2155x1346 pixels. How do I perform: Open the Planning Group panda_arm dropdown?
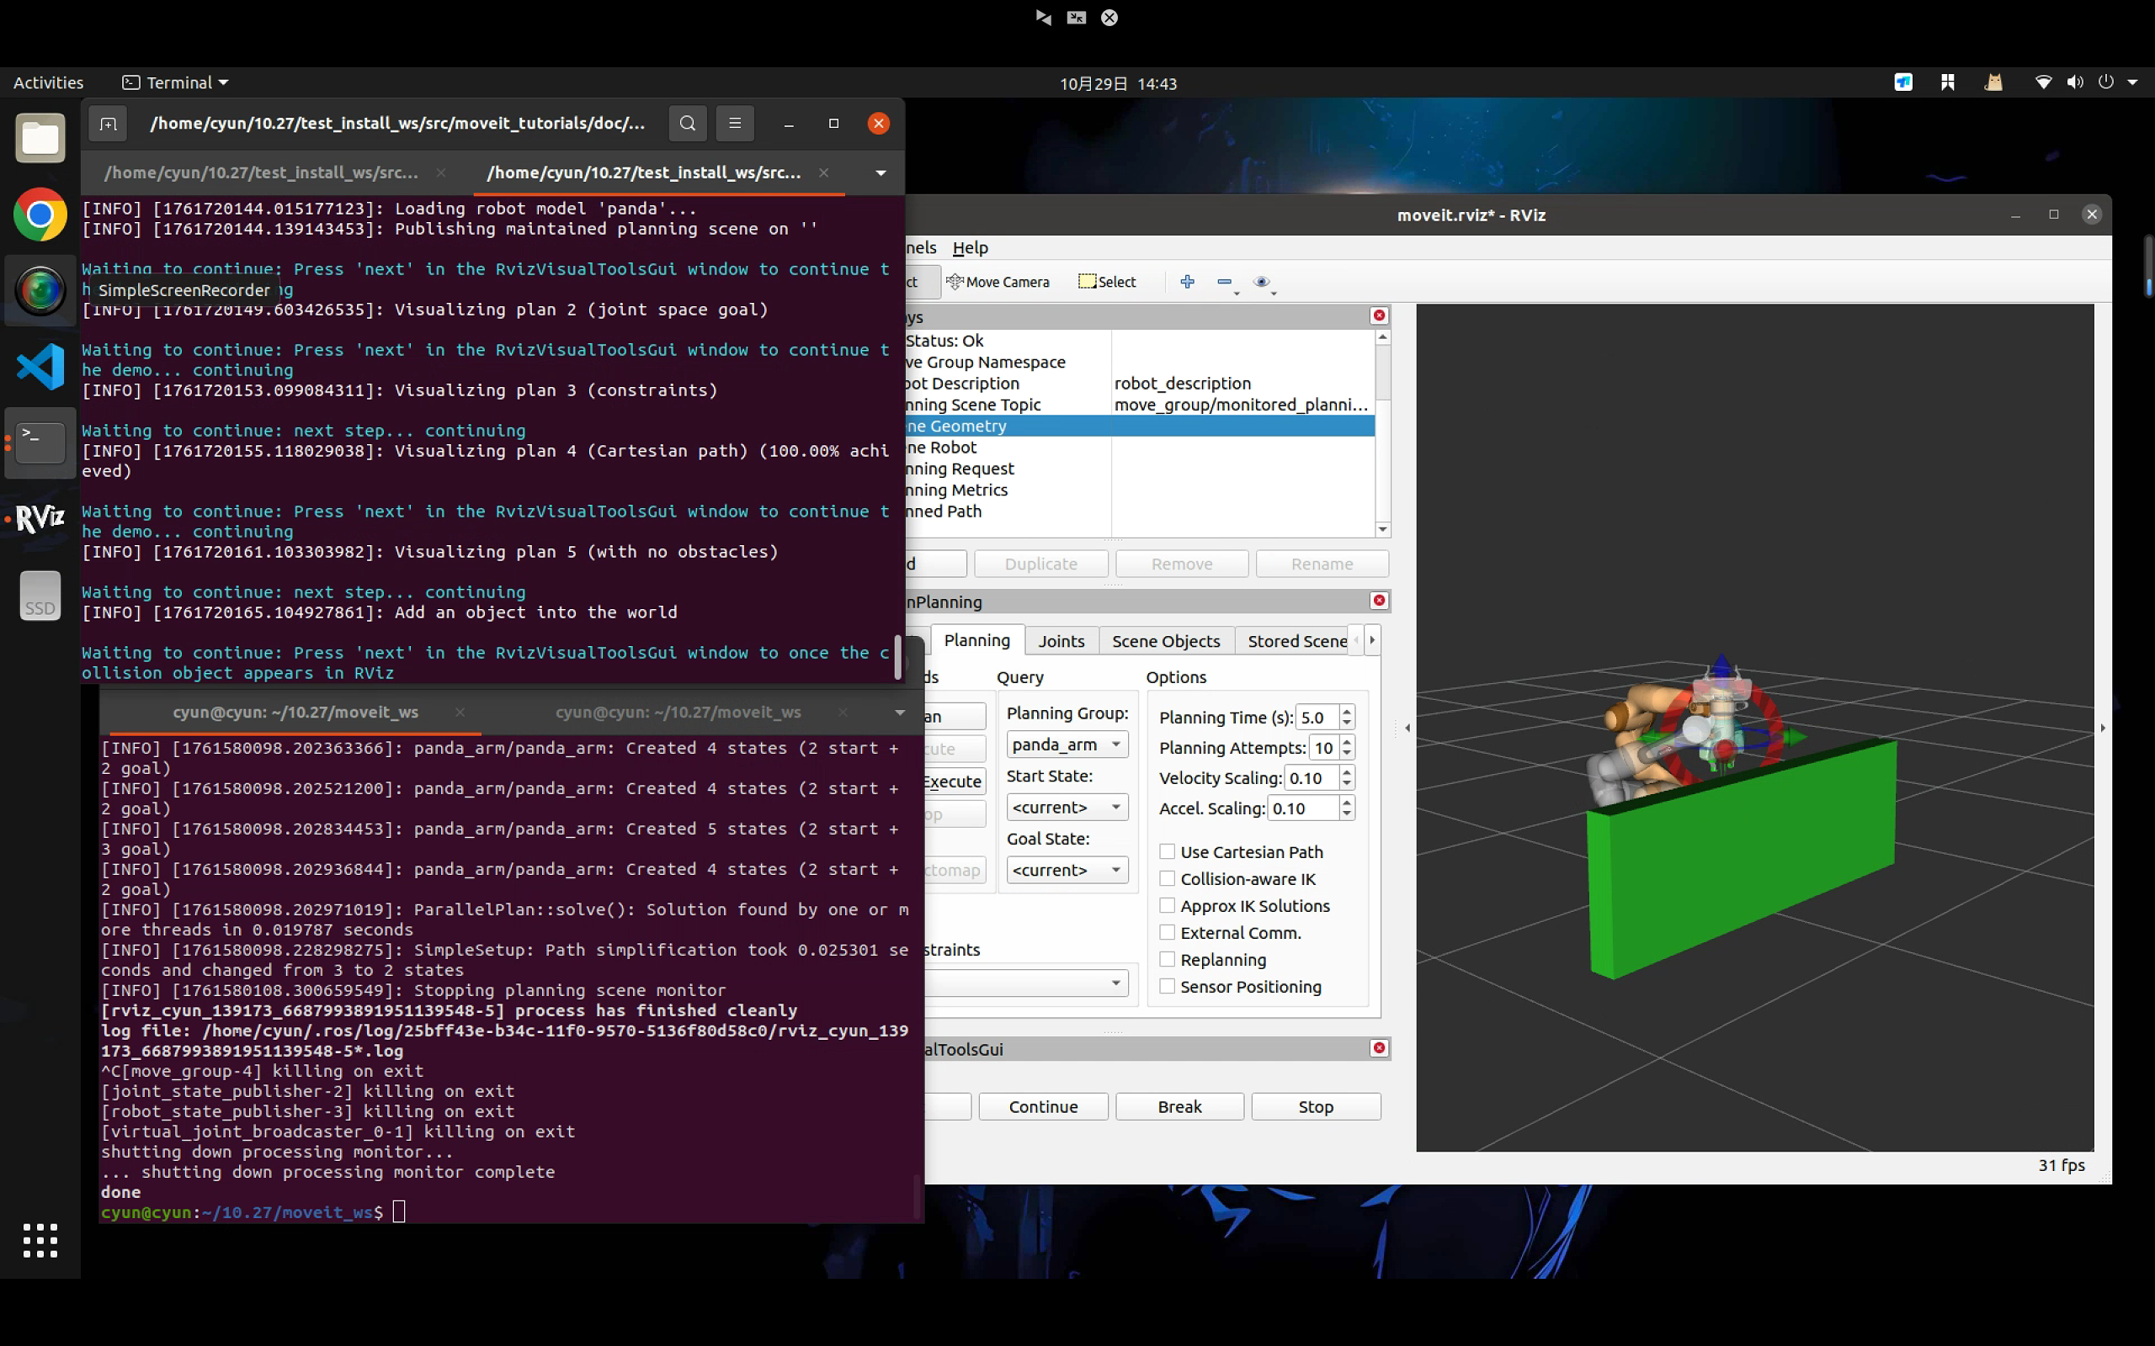tap(1066, 745)
